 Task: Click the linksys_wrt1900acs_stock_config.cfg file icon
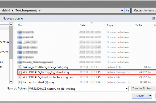20,67
